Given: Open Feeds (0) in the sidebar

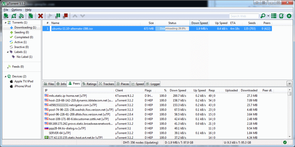Looking at the screenshot, I should [18, 67].
